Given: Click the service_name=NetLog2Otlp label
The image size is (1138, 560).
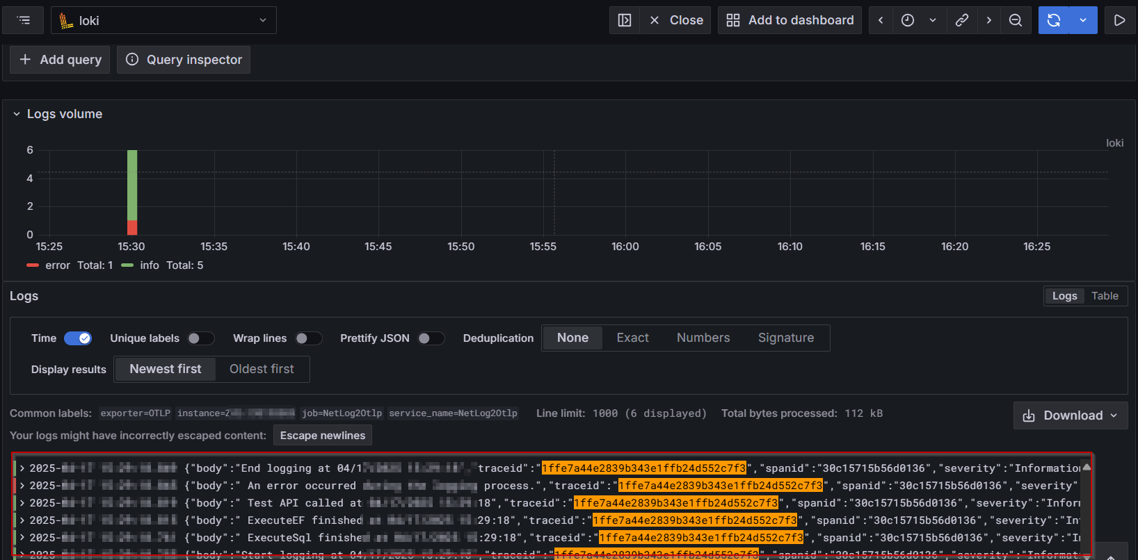Looking at the screenshot, I should point(454,413).
